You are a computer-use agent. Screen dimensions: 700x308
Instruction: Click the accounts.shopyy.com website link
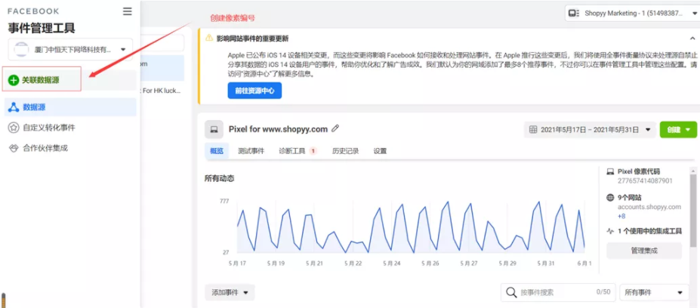tap(649, 207)
